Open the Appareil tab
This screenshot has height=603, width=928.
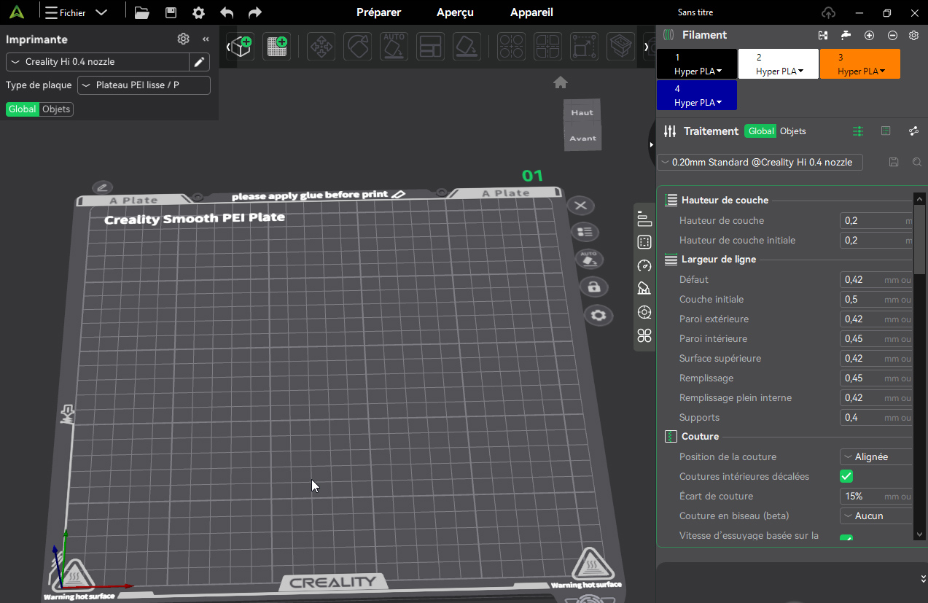(x=531, y=12)
